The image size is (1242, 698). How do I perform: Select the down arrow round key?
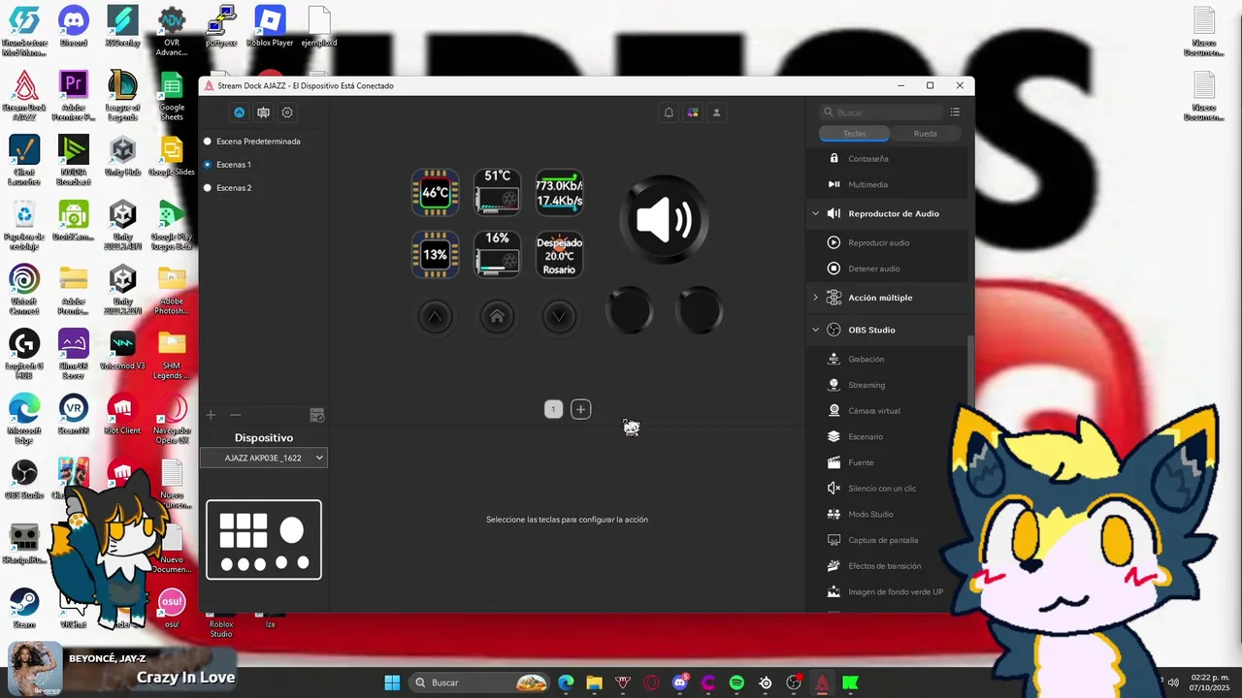click(559, 316)
